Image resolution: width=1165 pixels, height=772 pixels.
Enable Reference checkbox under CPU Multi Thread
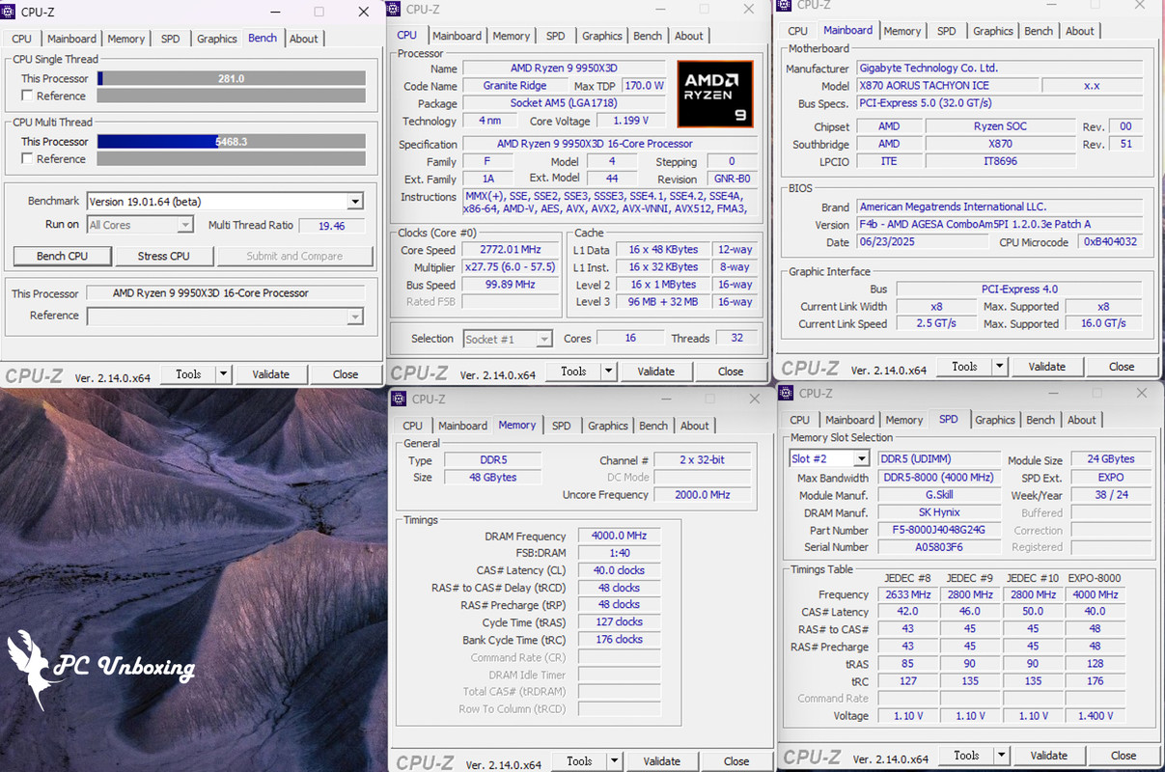coord(27,158)
